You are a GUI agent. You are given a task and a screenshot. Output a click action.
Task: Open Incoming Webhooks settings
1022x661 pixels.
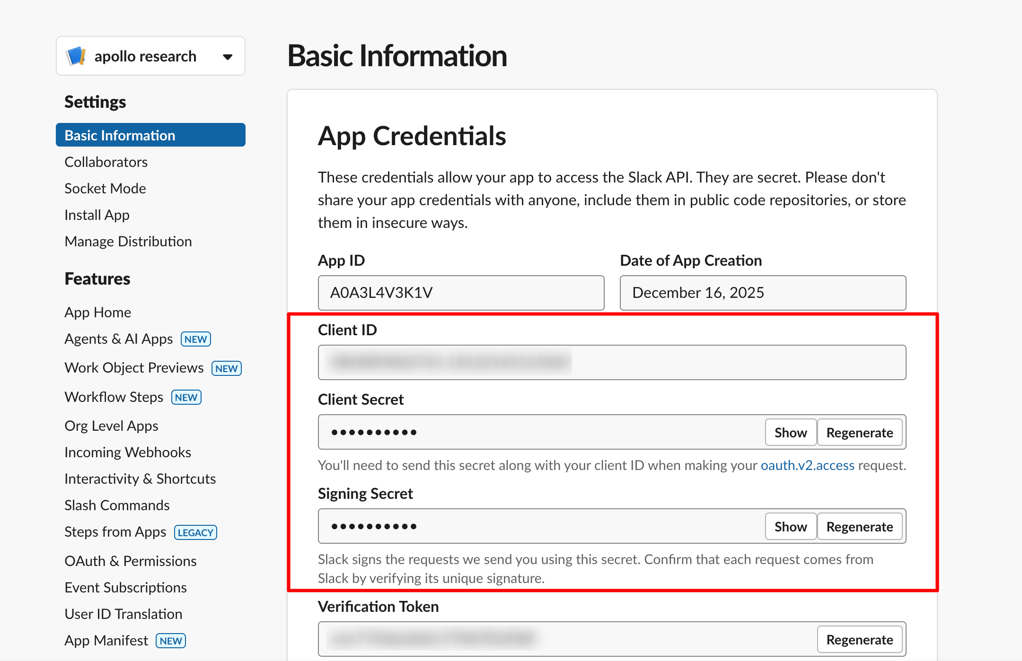(x=127, y=452)
